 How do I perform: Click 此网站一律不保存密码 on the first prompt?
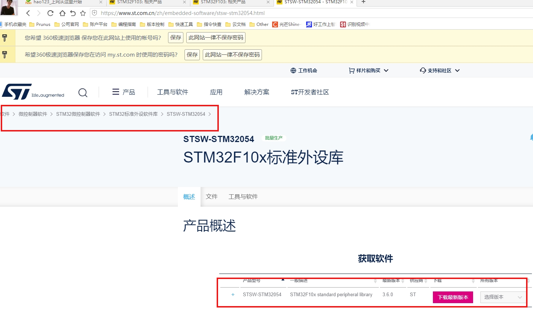(216, 37)
